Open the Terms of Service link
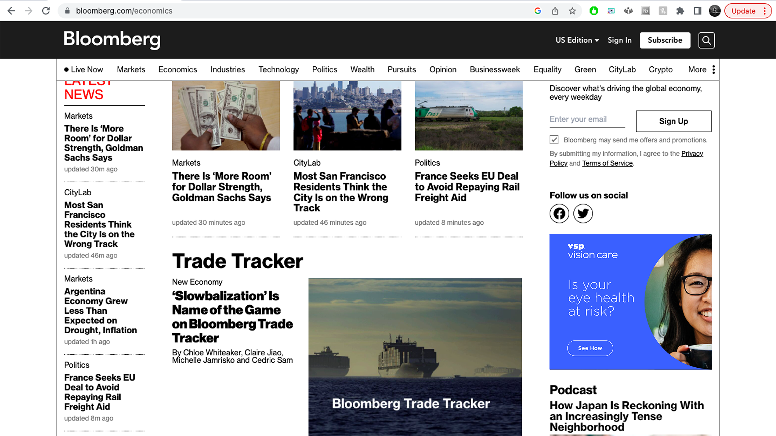The height and width of the screenshot is (436, 776). [607, 163]
